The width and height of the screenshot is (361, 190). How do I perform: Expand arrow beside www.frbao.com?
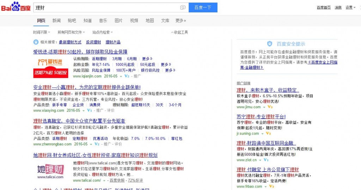click(265, 187)
